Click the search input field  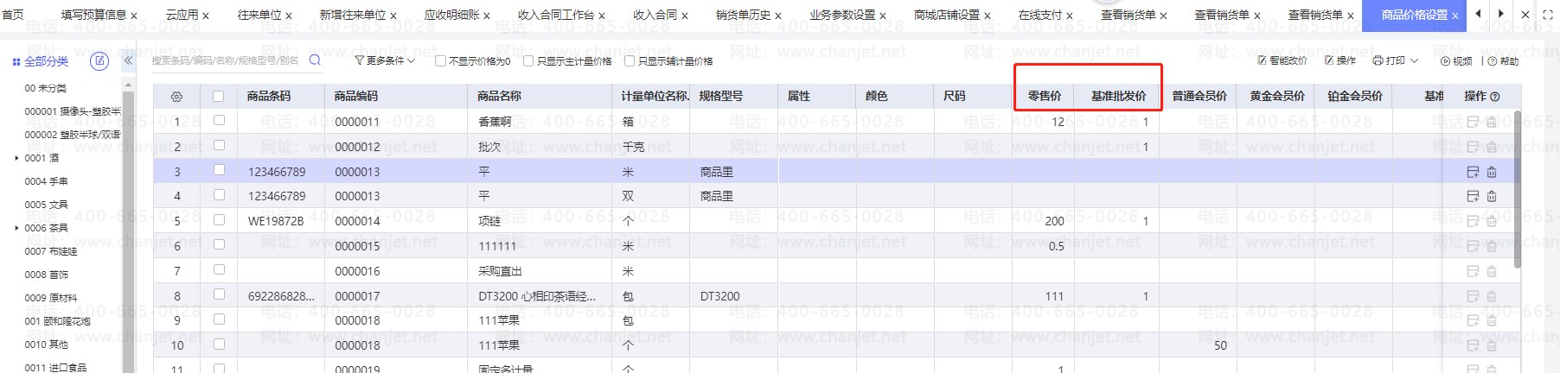(227, 60)
